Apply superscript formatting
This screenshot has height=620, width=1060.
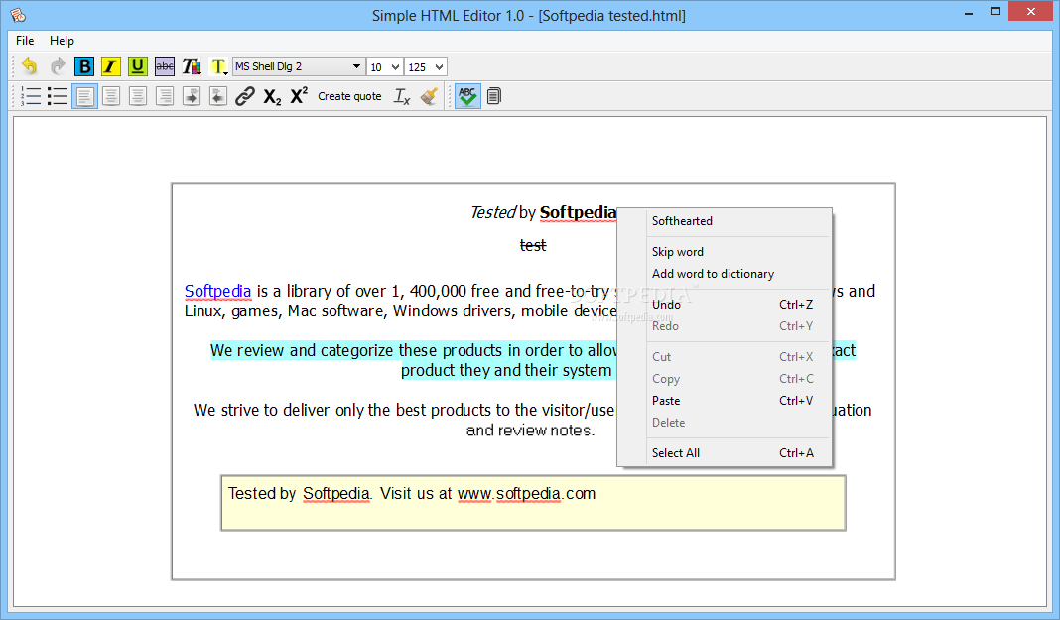tap(299, 96)
